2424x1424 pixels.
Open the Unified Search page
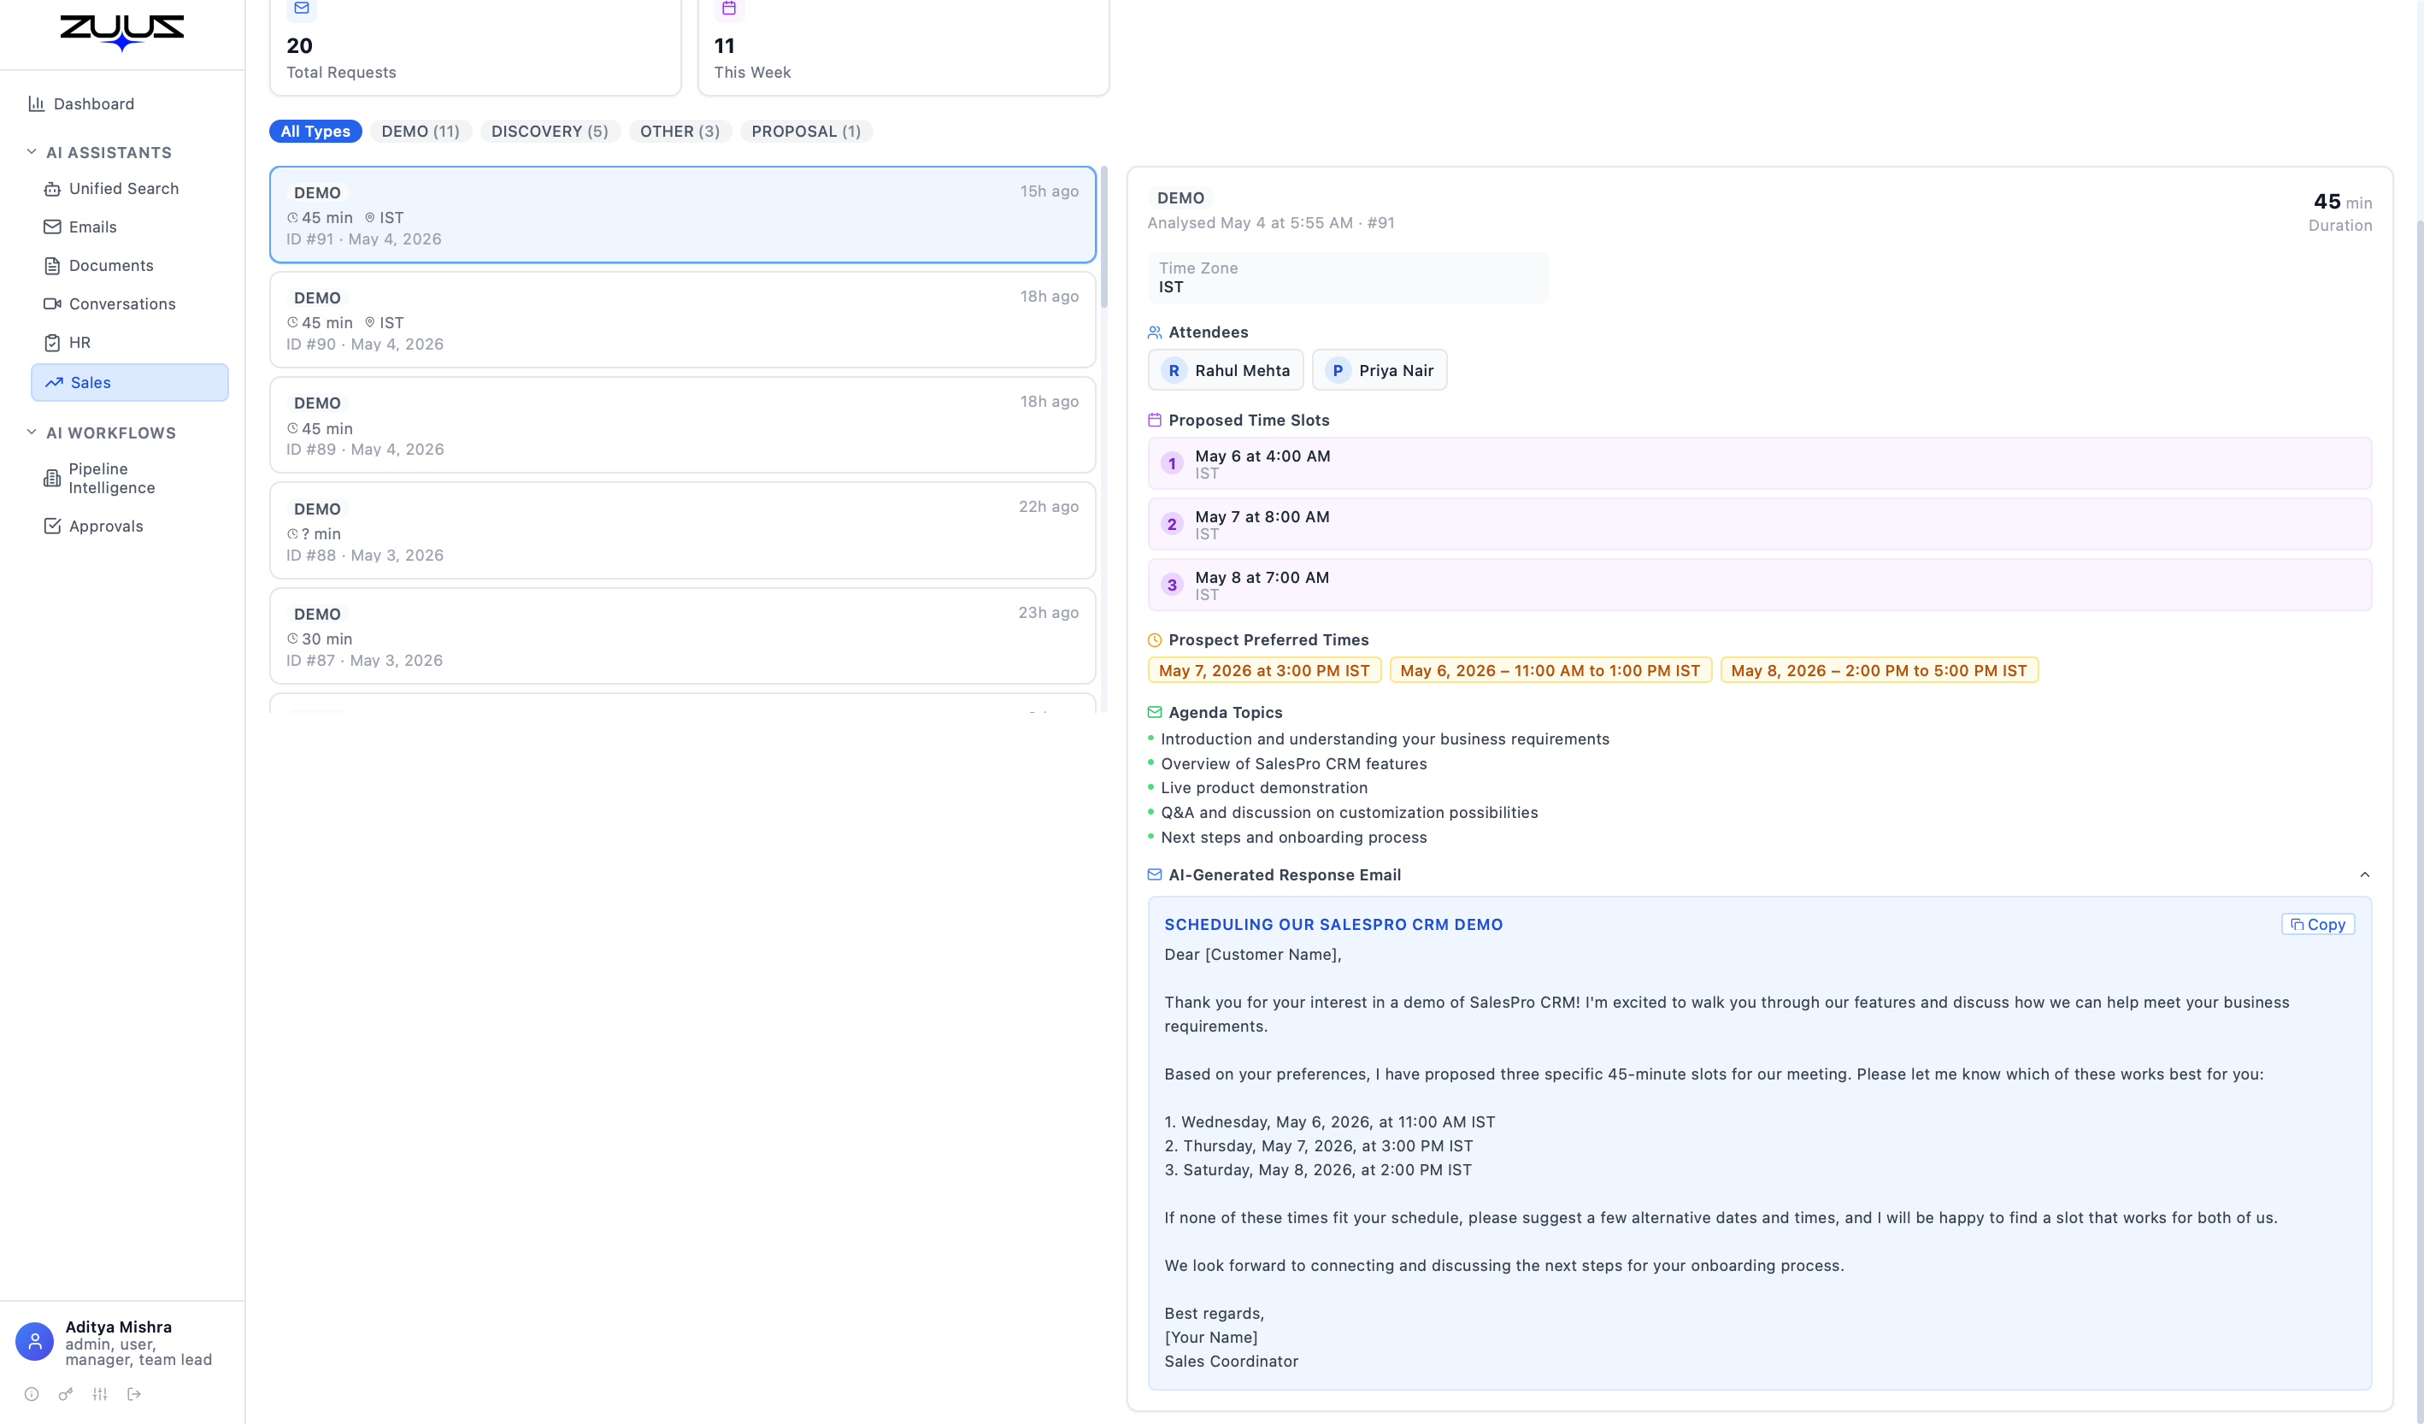(130, 189)
